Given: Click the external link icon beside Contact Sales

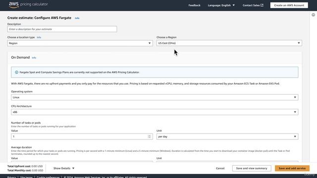Looking at the screenshot, I should point(262,5).
